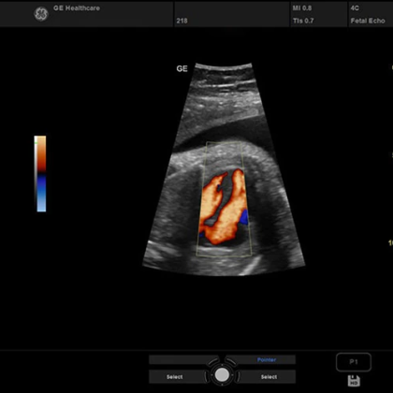
Task: Click the blue bottom of velocity color bar
Action: pyautogui.click(x=41, y=193)
